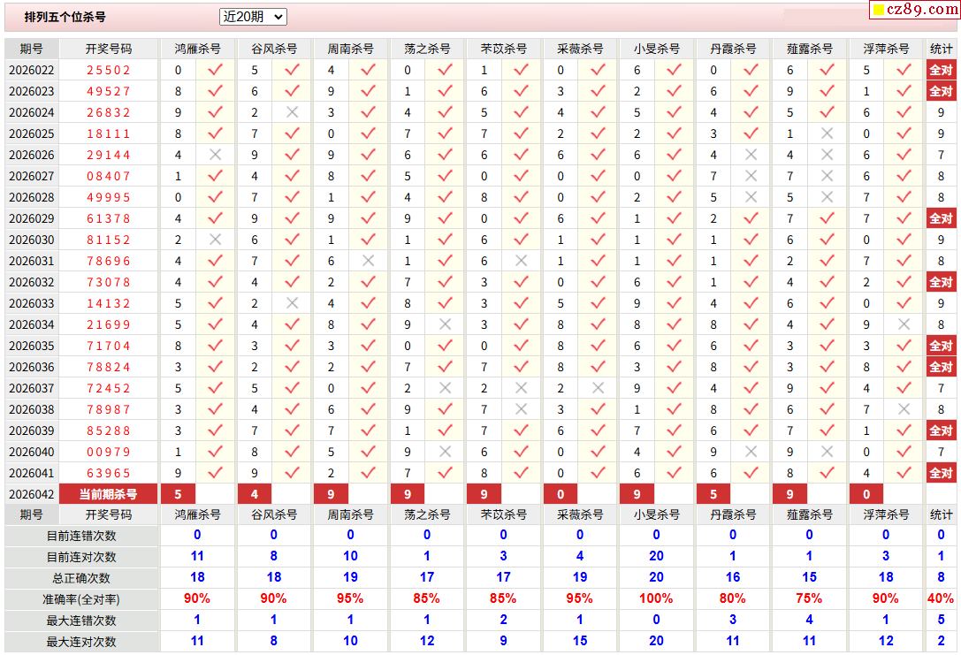Click the cross mark for 薤露杀号 in row 2026025
The width and height of the screenshot is (961, 655).
[827, 133]
